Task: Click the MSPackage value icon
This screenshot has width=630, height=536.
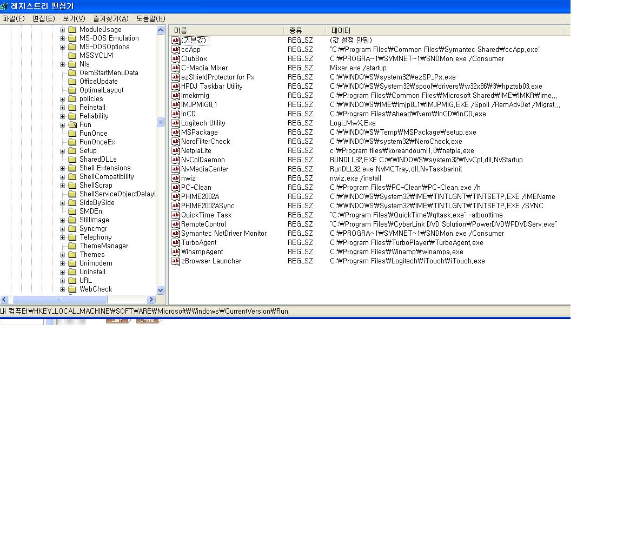Action: point(176,133)
